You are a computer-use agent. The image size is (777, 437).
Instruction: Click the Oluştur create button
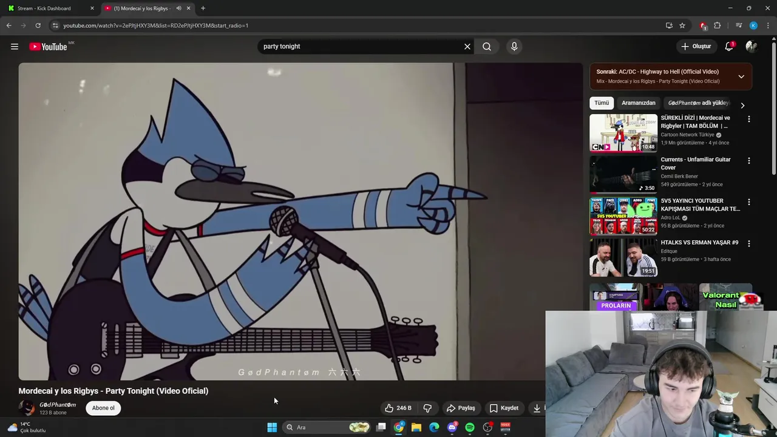(696, 46)
